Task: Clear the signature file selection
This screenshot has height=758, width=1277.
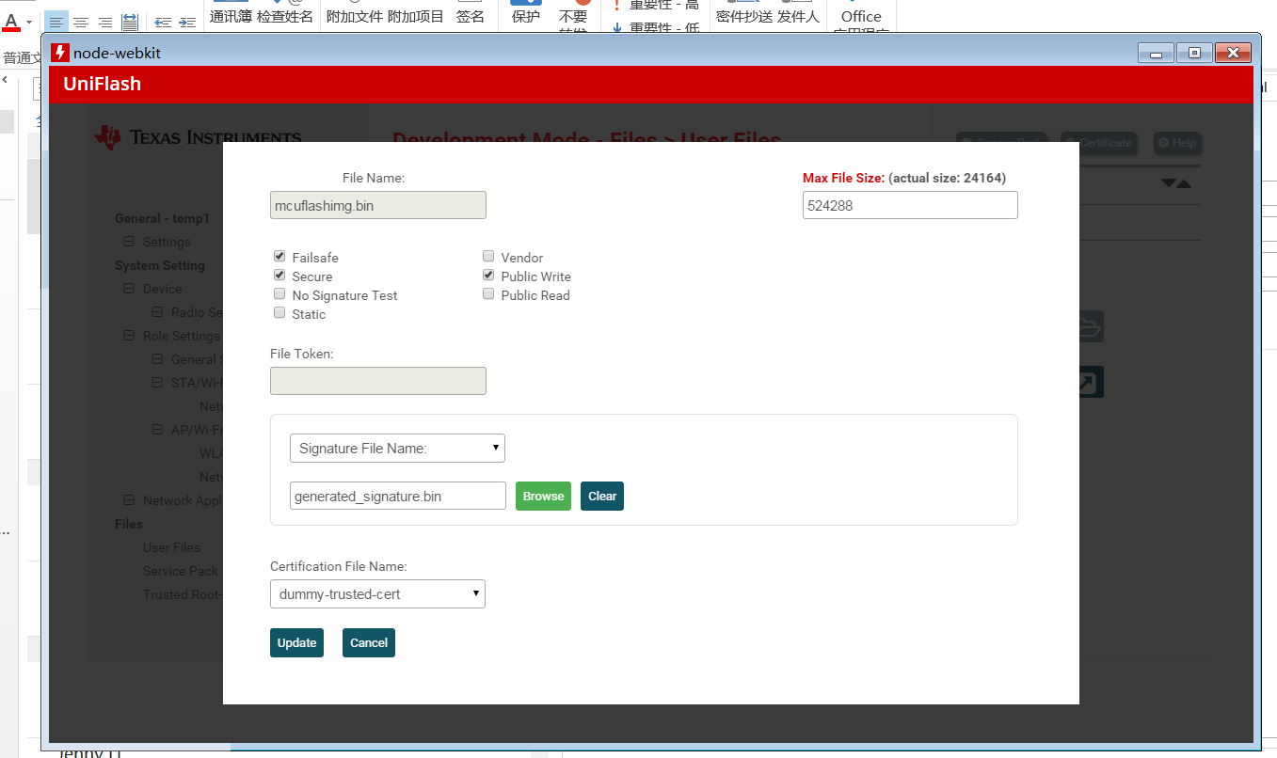Action: point(602,496)
